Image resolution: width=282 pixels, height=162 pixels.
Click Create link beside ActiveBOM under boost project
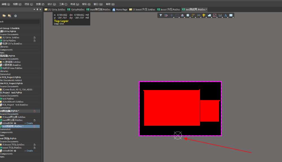point(29,151)
